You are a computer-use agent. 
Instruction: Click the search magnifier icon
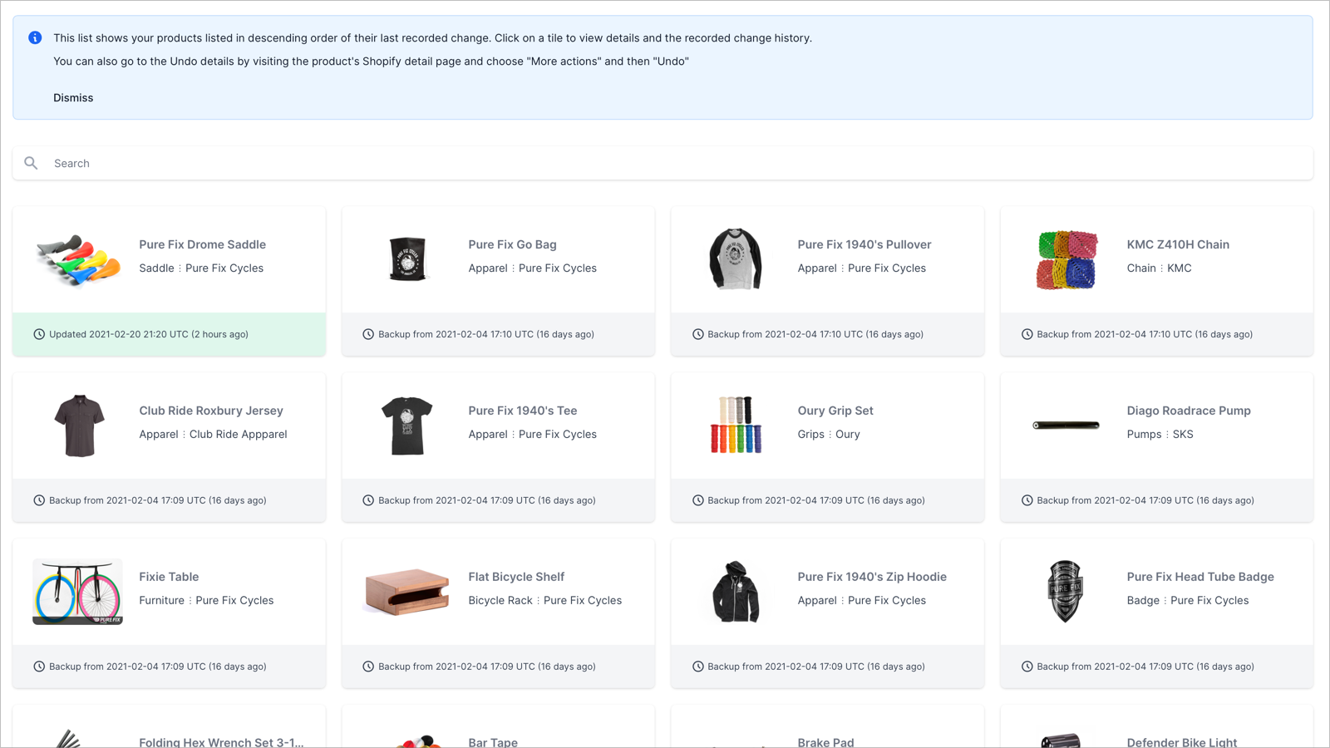31,163
